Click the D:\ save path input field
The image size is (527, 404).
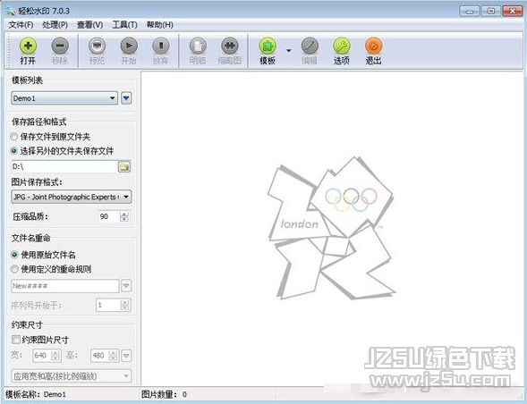64,166
